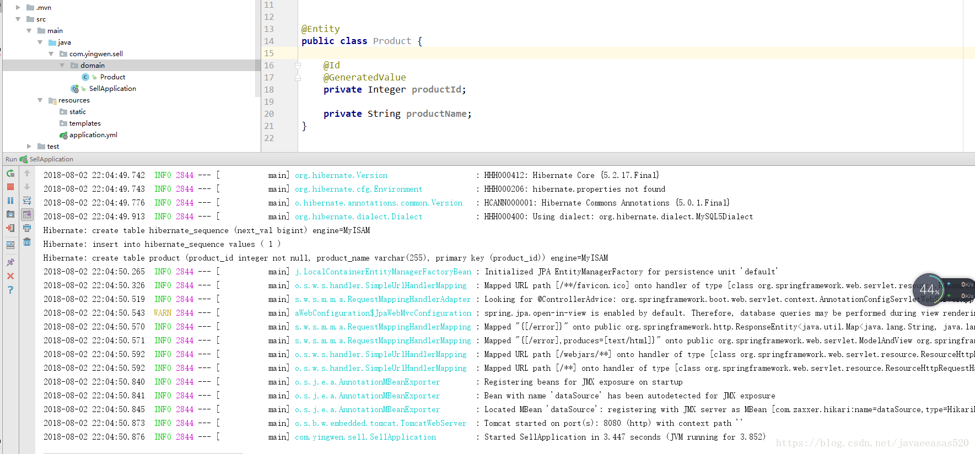Screen dimensions: 975x454
Task: Click the o.s.b.w.embedded.tomcat.TomcatWebServer logger name
Action: pyautogui.click(x=381, y=423)
